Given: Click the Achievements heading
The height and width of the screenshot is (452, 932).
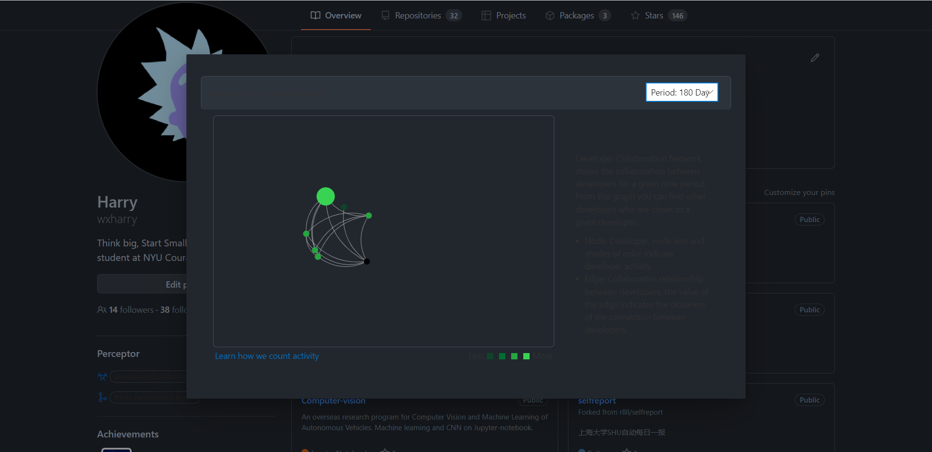Looking at the screenshot, I should (x=128, y=434).
